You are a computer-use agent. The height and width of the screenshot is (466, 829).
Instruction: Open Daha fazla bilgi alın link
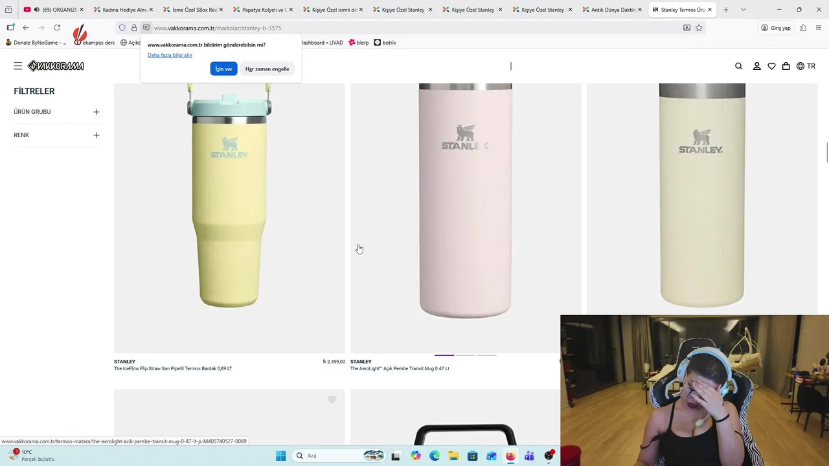[170, 55]
